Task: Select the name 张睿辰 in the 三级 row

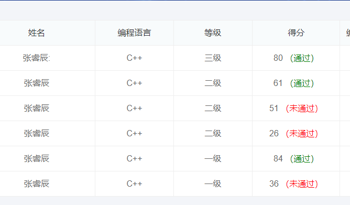Action: coord(36,58)
